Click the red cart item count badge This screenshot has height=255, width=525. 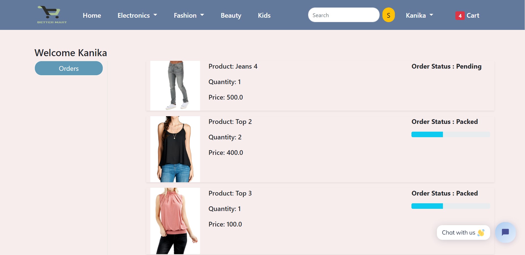460,16
